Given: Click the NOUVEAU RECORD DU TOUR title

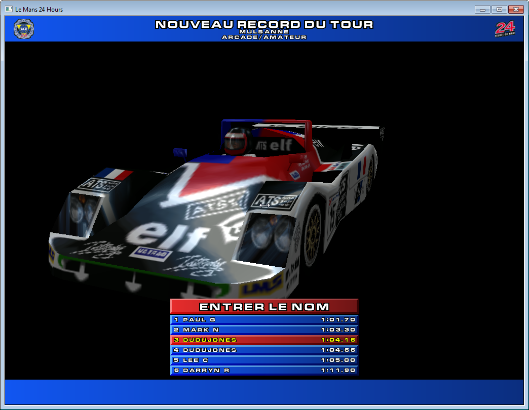Looking at the screenshot, I should pos(264,24).
